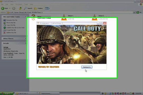Open the File menu
Viewport: 143px width, 95px height.
click(x=2, y=4)
